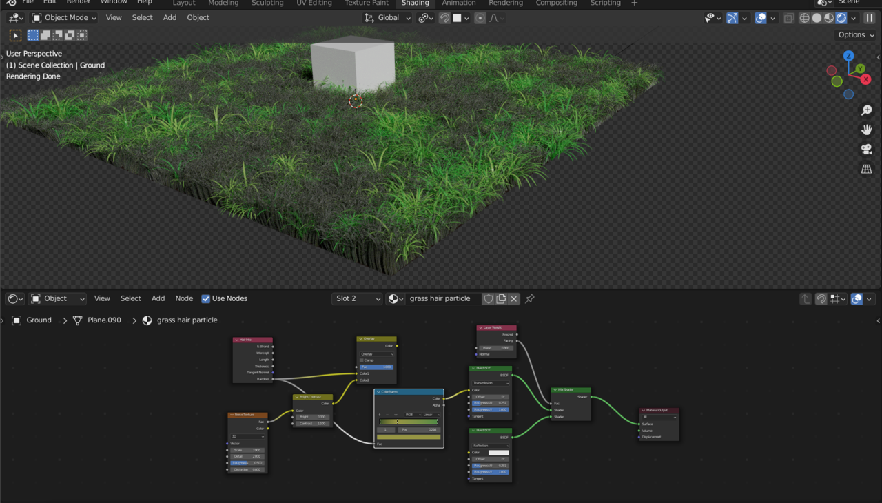882x503 pixels.
Task: Select the Box Select tool icon
Action: (x=32, y=35)
